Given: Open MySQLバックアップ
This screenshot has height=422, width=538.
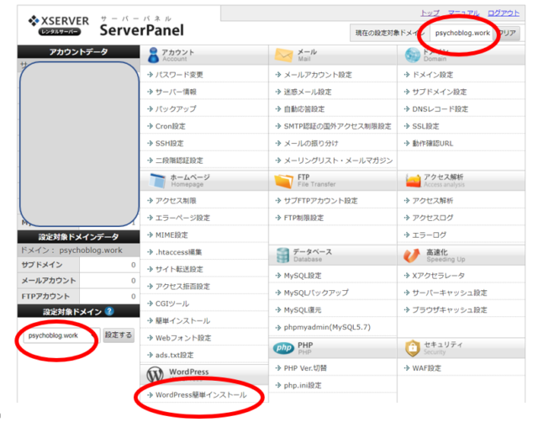Looking at the screenshot, I should coord(316,293).
